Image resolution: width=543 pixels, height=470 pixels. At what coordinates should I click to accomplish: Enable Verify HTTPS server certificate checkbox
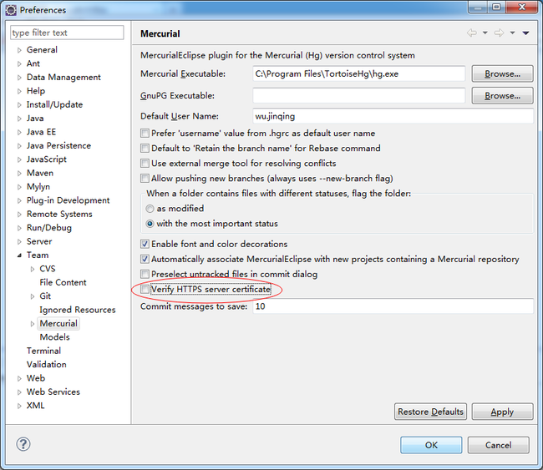[145, 289]
